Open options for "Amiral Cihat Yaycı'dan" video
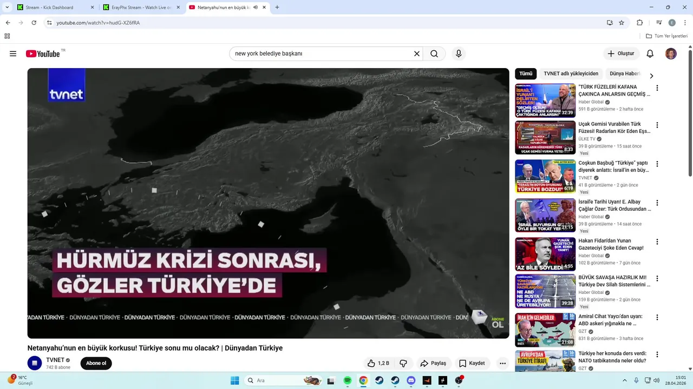The height and width of the screenshot is (389, 693). [657, 317]
